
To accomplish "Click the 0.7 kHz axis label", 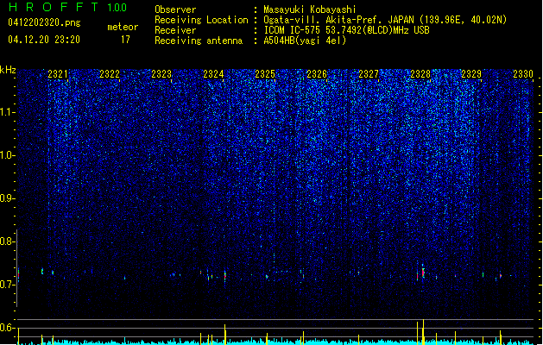I will tap(8, 285).
